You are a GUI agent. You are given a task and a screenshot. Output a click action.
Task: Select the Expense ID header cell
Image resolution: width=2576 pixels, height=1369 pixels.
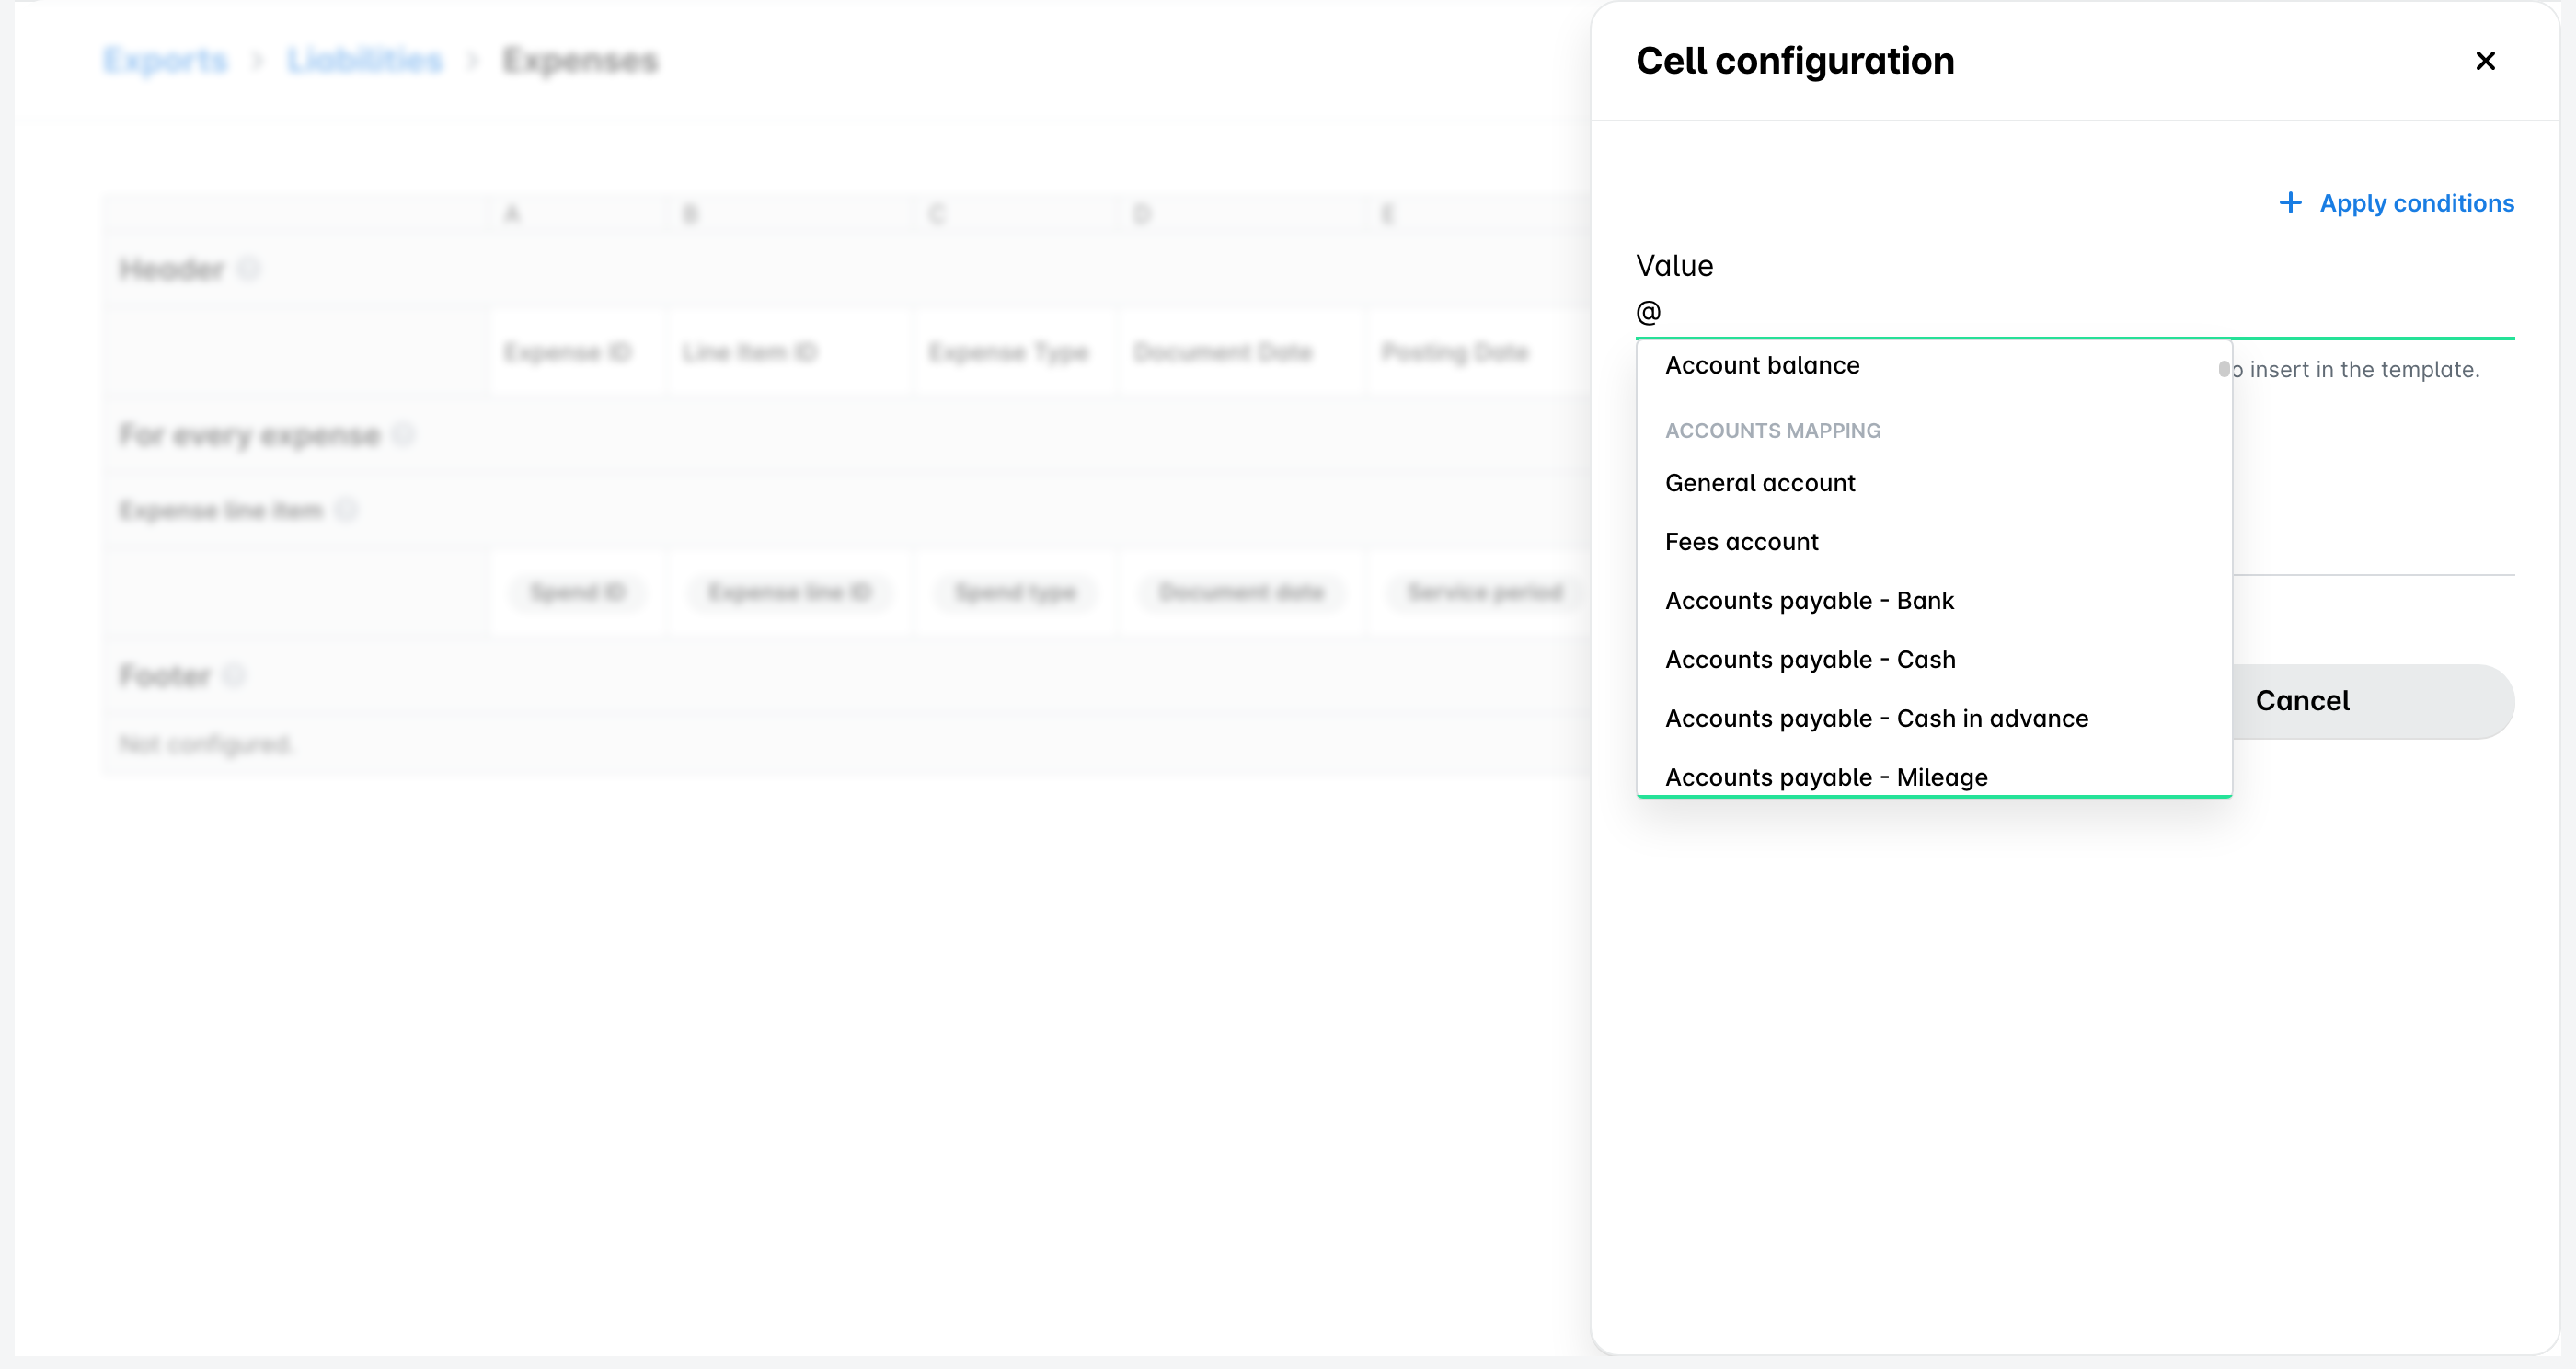click(x=575, y=352)
